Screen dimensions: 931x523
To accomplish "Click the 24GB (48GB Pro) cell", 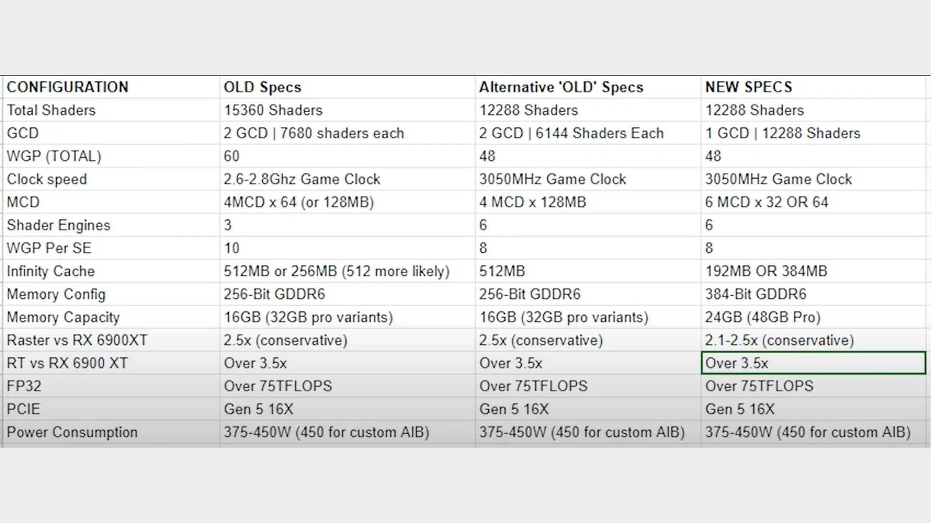I will pos(813,317).
